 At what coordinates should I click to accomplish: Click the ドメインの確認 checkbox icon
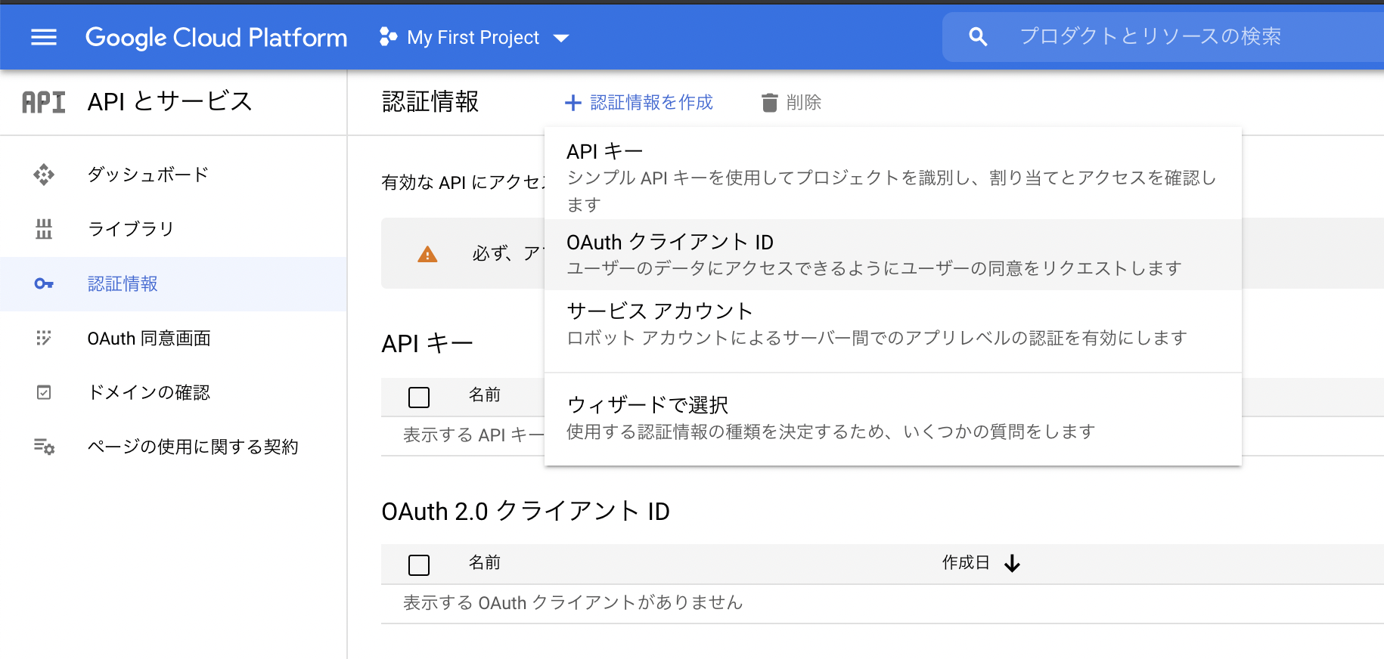(x=44, y=392)
